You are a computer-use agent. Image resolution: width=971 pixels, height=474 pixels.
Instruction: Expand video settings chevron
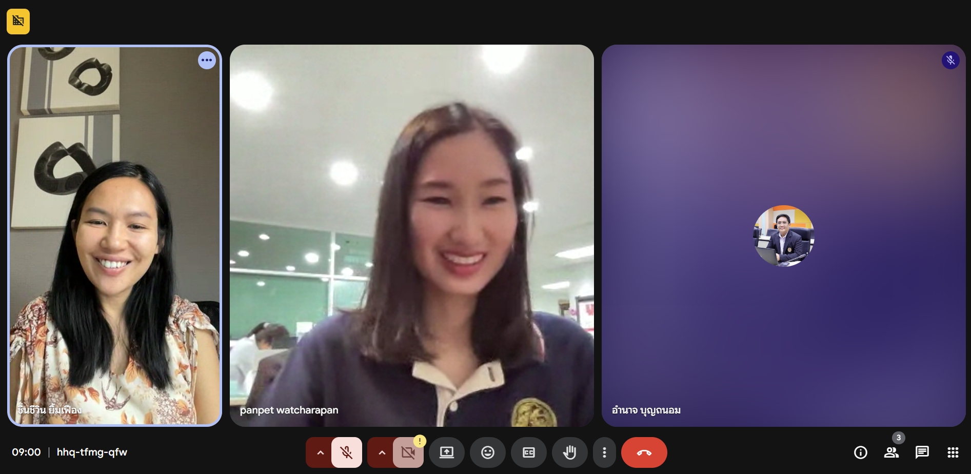point(382,452)
